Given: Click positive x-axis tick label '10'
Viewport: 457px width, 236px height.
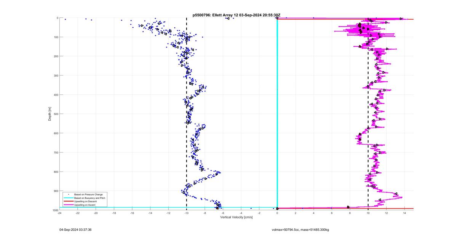Looking at the screenshot, I should 368,213.
